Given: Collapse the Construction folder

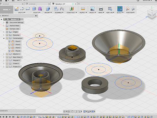Looking at the screenshot, I should pos(4,38).
